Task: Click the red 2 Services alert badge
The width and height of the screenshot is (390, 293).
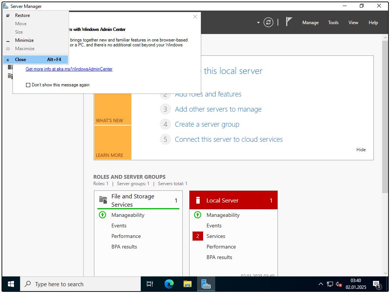Action: (198, 236)
